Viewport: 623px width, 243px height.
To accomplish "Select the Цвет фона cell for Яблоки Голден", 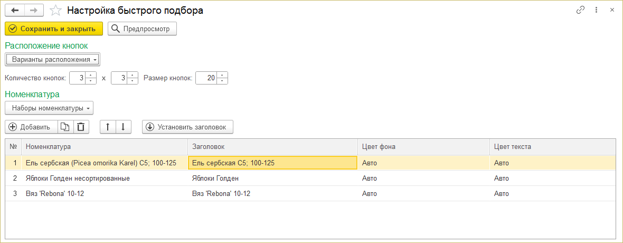I will coord(422,179).
